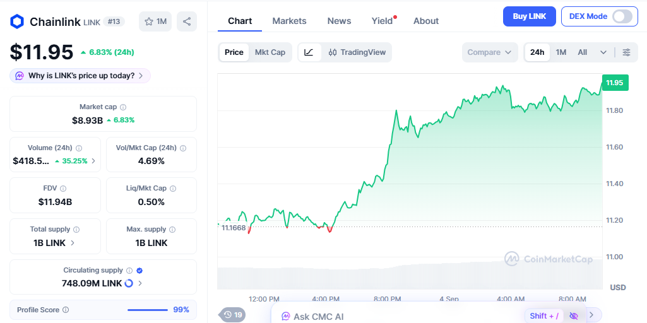Select Mkt Cap chart mode
Image resolution: width=647 pixels, height=323 pixels.
270,52
